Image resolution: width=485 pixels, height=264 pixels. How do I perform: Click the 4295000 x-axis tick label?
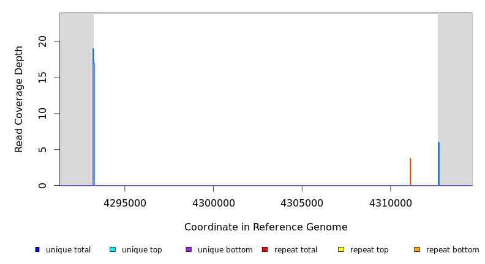(x=125, y=202)
